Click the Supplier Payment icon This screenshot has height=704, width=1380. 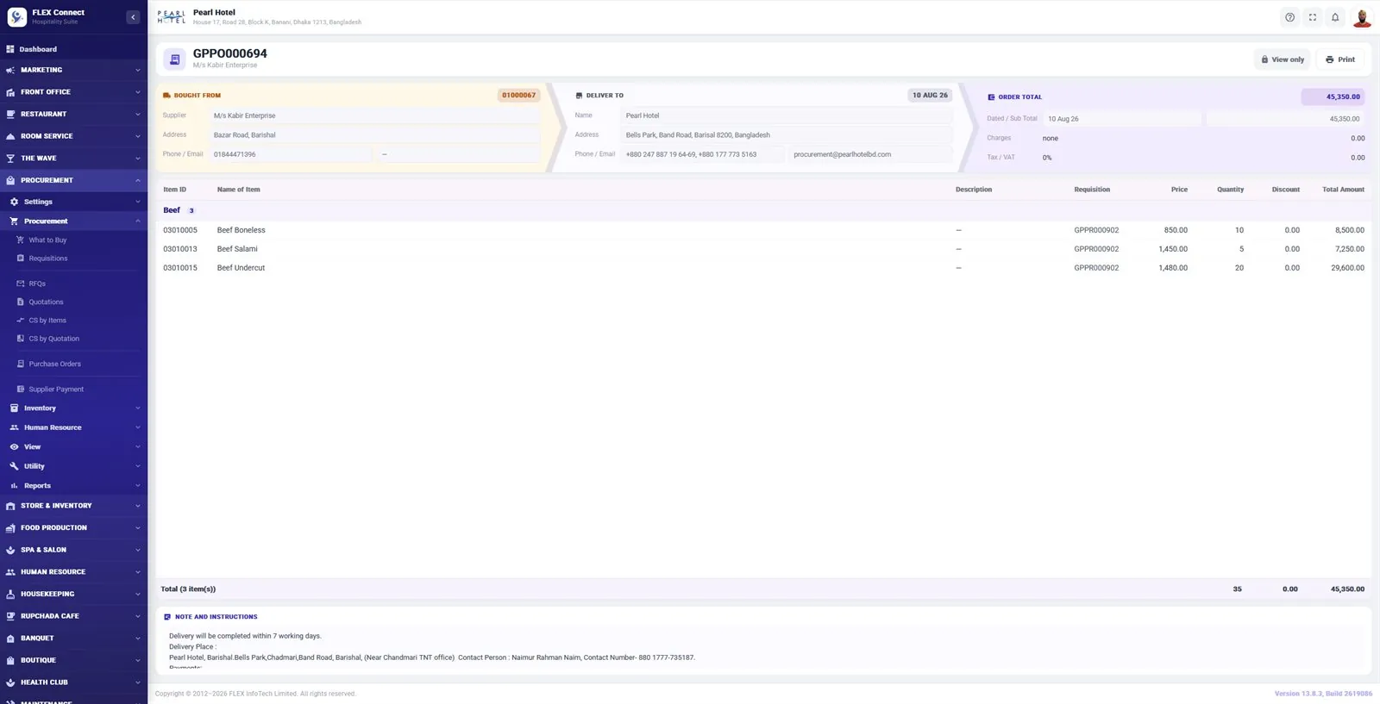[21, 389]
